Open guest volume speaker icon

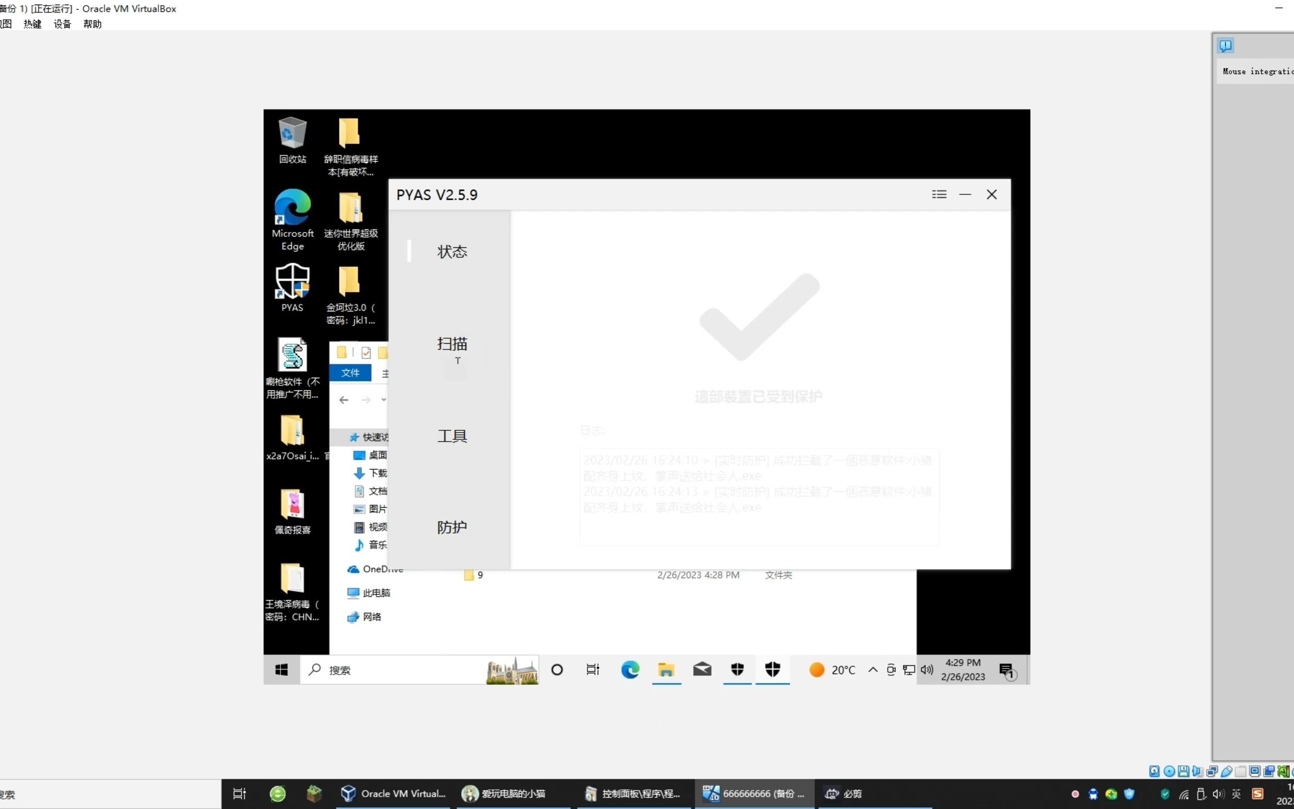927,670
